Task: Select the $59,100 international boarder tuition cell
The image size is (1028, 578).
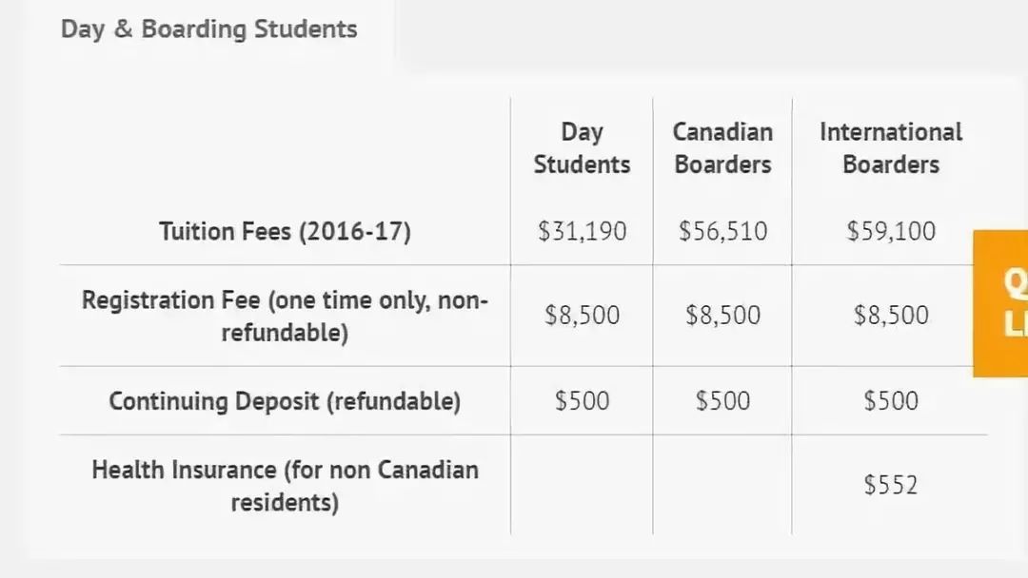Action: pyautogui.click(x=890, y=231)
